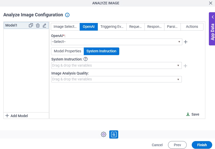Click the Cancel button

point(157,145)
